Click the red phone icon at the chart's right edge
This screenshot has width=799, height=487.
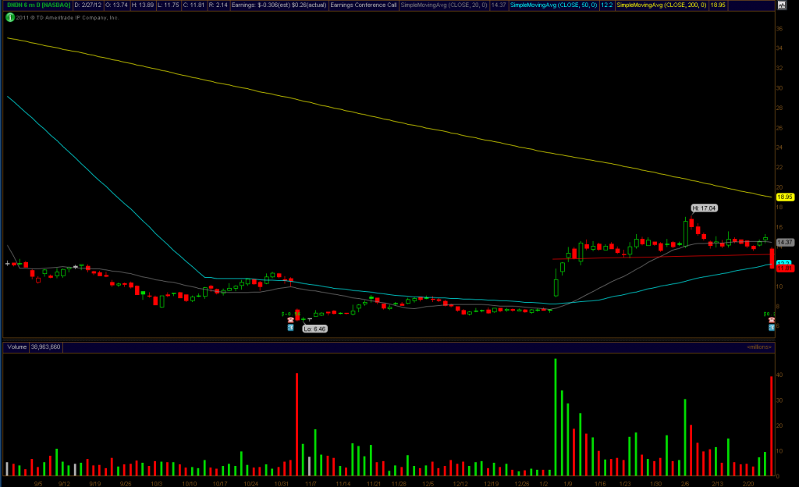[772, 320]
